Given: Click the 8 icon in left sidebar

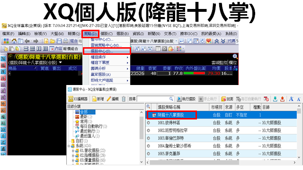Looking at the screenshot, I should 3,136.
